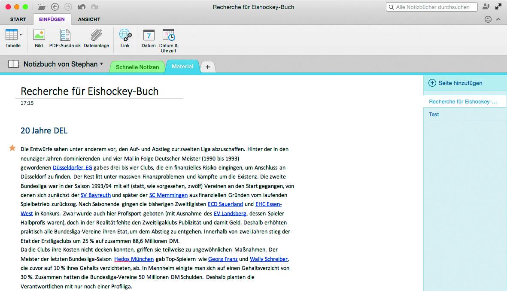The width and height of the screenshot is (507, 291).
Task: Open the EV Landsberg link
Action: coord(230,213)
